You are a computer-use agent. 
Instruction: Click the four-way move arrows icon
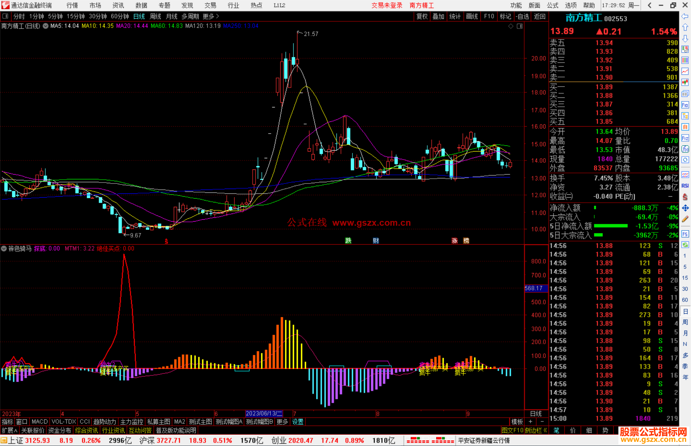(685, 208)
